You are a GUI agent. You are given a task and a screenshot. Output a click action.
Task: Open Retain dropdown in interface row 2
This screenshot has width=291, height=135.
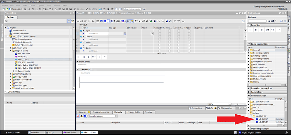pos(152,34)
